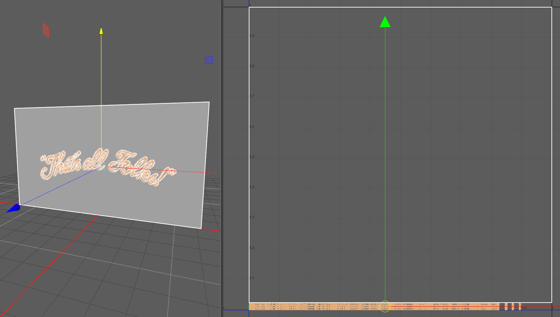This screenshot has width=560, height=317.
Task: Select the blue plane handle in 3D viewport
Action: [x=209, y=60]
